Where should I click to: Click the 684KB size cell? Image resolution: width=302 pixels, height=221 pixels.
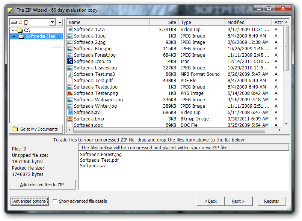pyautogui.click(x=169, y=55)
